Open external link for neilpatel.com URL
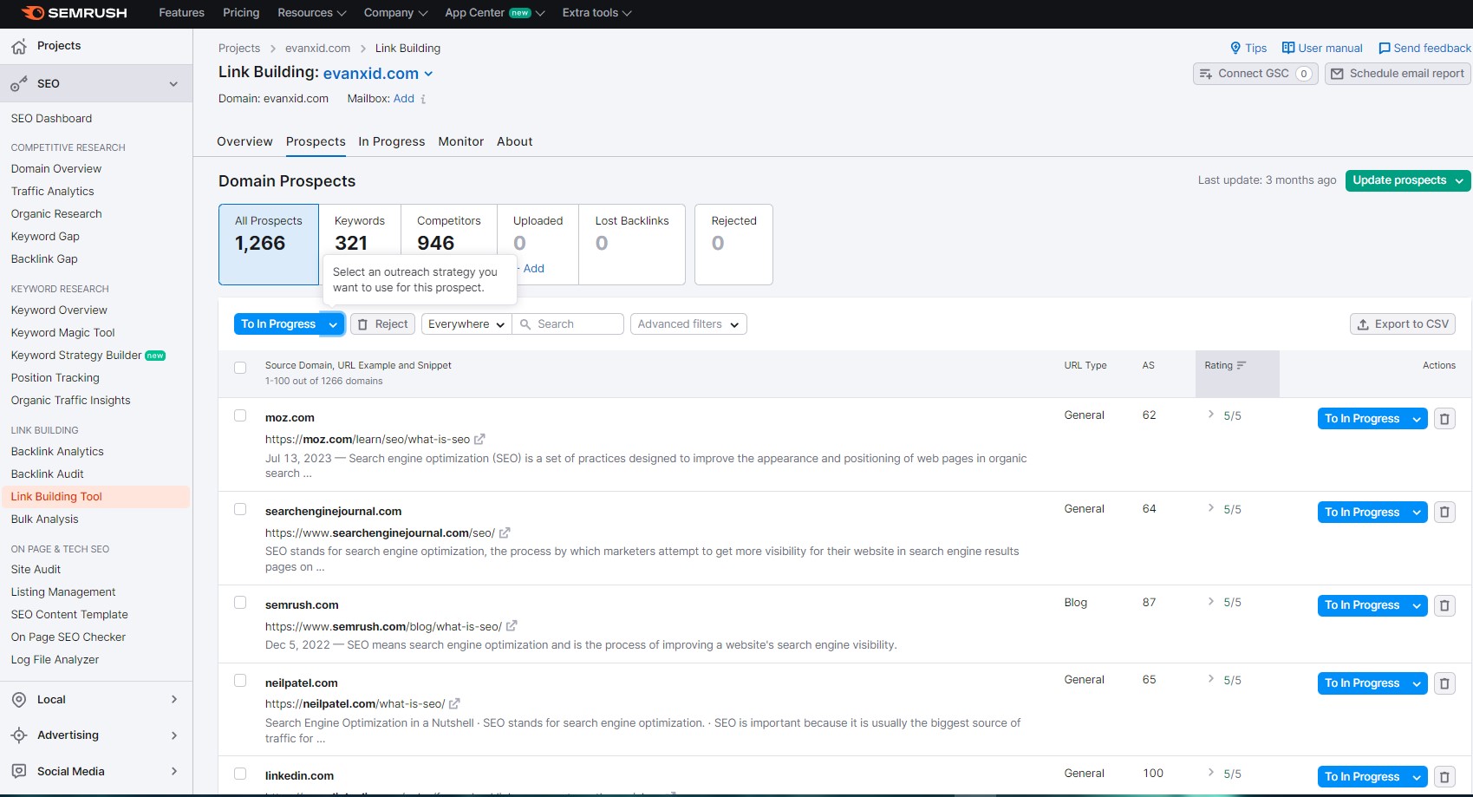The height and width of the screenshot is (797, 1473). click(x=454, y=704)
